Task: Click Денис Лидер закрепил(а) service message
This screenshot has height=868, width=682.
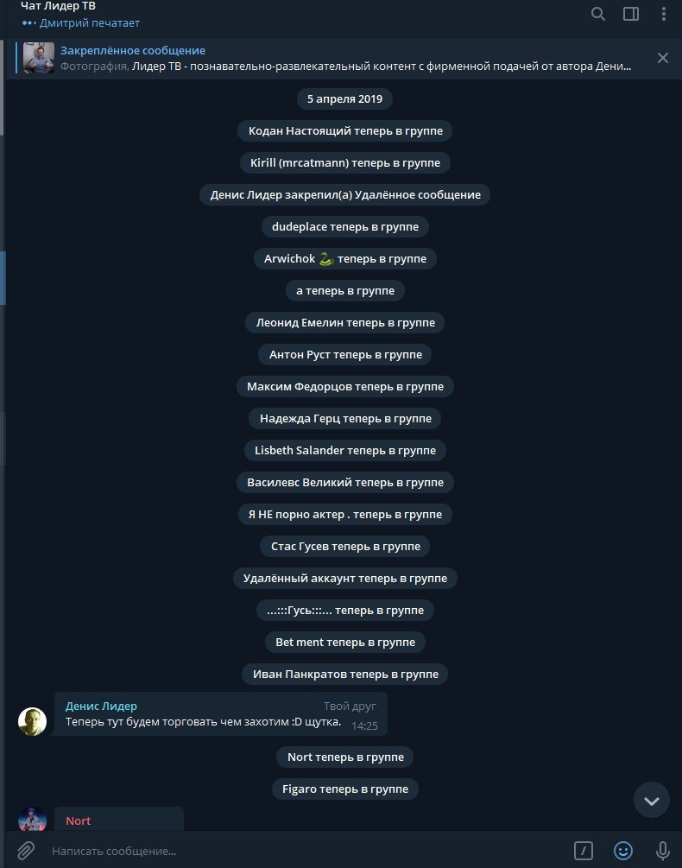Action: click(345, 195)
